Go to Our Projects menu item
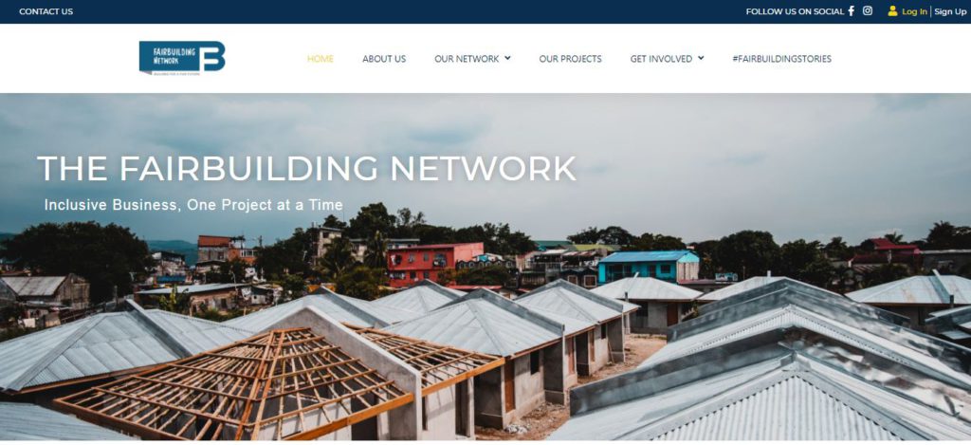Image resolution: width=971 pixels, height=445 pixels. point(570,59)
